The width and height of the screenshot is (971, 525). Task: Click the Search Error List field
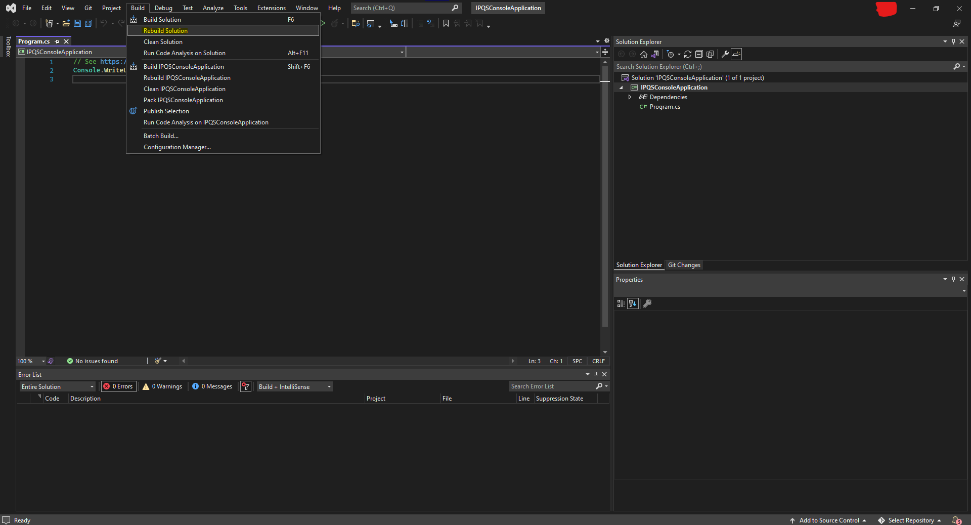(551, 386)
